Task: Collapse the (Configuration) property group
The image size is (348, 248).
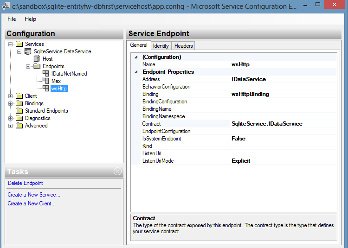Action: click(136, 57)
